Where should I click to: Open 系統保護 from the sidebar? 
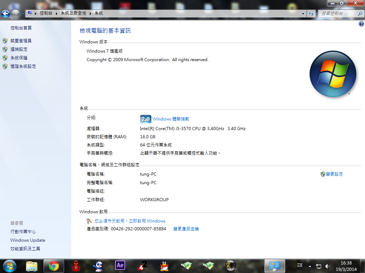pos(19,58)
